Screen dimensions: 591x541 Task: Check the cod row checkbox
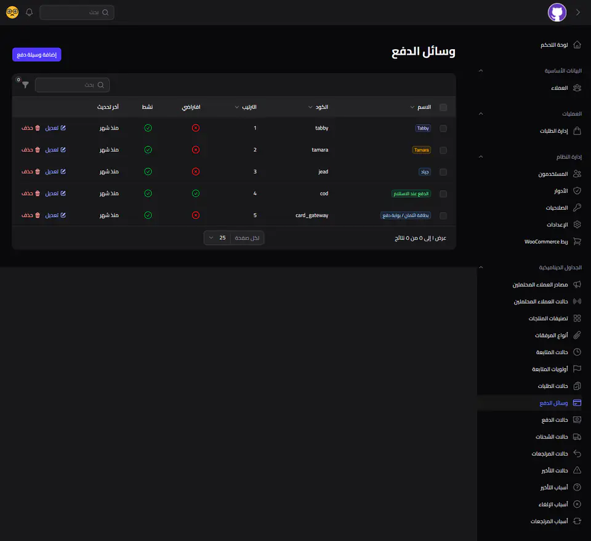[443, 194]
